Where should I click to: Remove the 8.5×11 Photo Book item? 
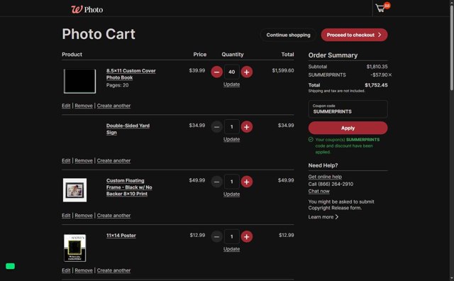(x=84, y=106)
